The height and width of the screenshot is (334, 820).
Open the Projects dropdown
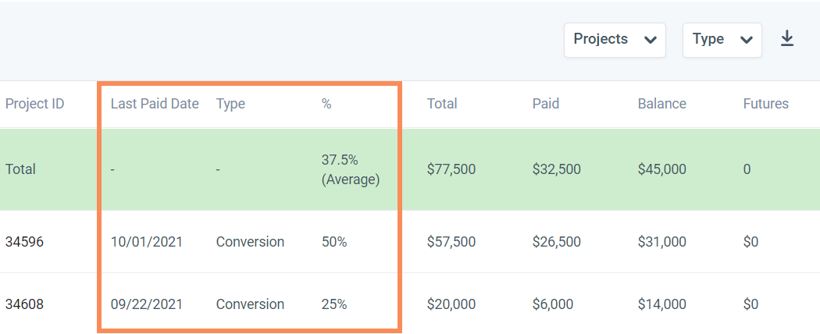point(615,40)
